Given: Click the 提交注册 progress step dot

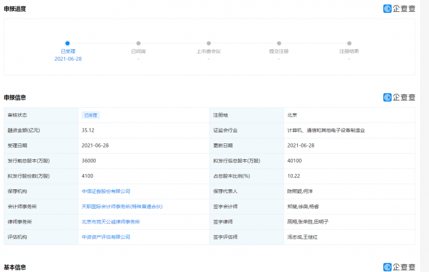Looking at the screenshot, I should pos(279,43).
